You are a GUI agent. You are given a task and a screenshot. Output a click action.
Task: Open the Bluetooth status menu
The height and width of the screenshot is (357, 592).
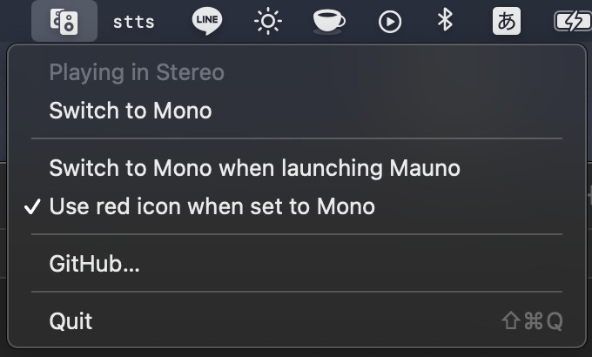(x=445, y=20)
